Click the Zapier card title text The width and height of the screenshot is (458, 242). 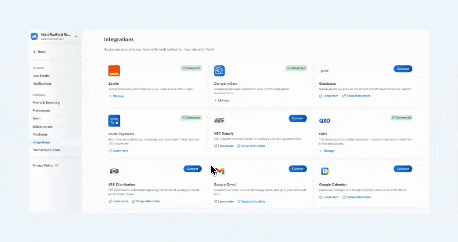(114, 84)
